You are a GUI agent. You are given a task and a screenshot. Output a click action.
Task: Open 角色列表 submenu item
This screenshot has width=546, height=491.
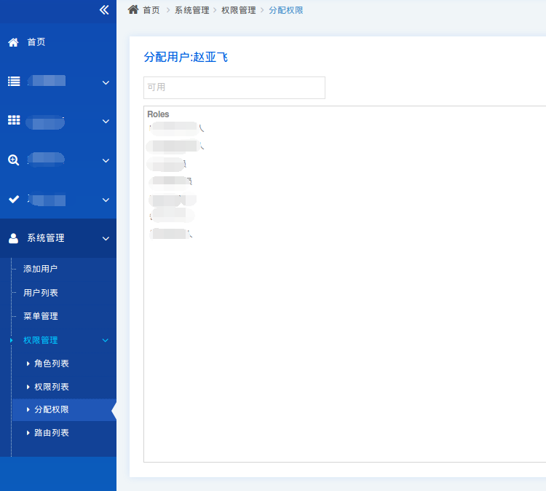(51, 364)
